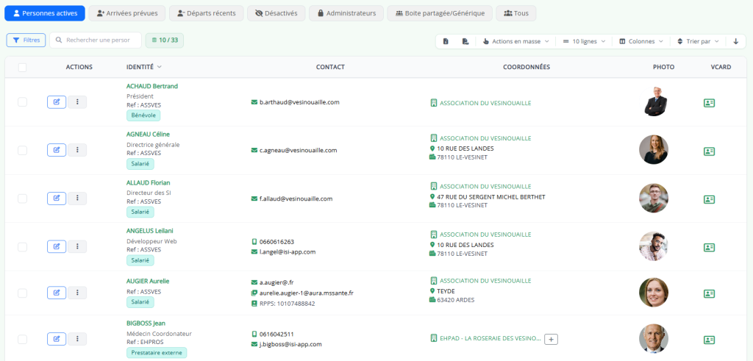Download vCard for ACHAUD Bertrand
The height and width of the screenshot is (361, 753).
coord(710,103)
